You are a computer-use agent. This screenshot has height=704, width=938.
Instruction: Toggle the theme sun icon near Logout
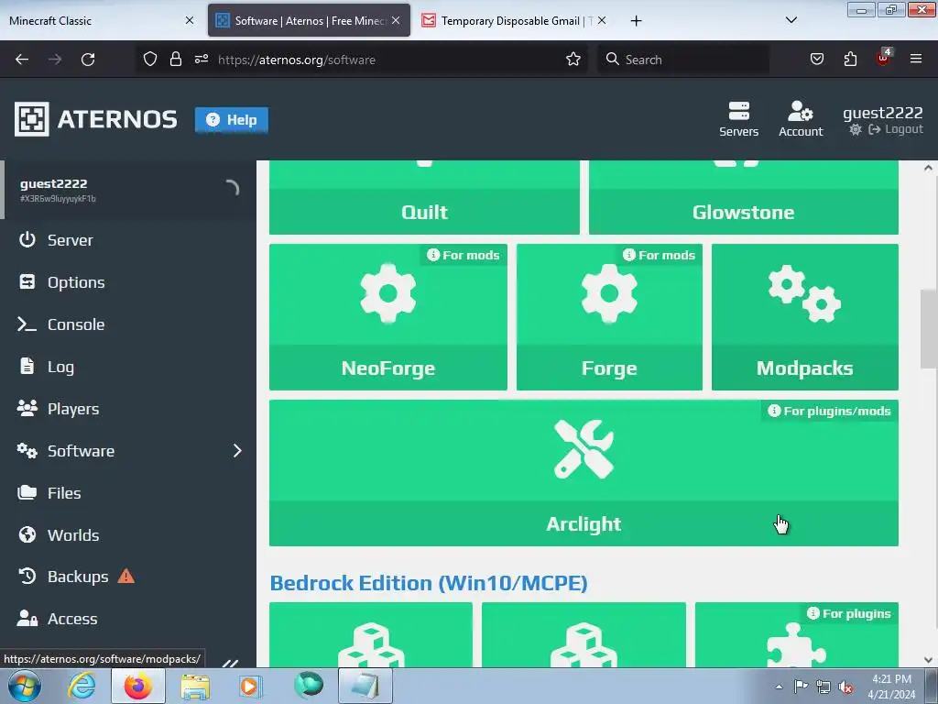tap(856, 129)
